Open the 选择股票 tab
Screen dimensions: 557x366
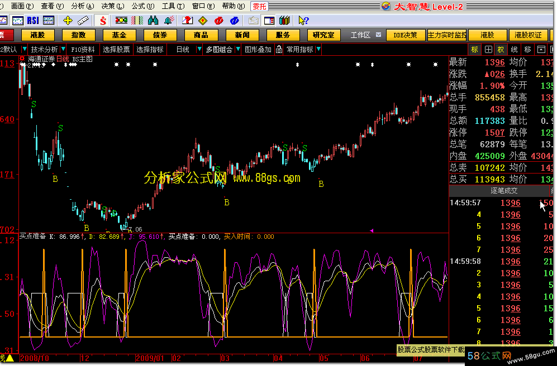(x=116, y=49)
